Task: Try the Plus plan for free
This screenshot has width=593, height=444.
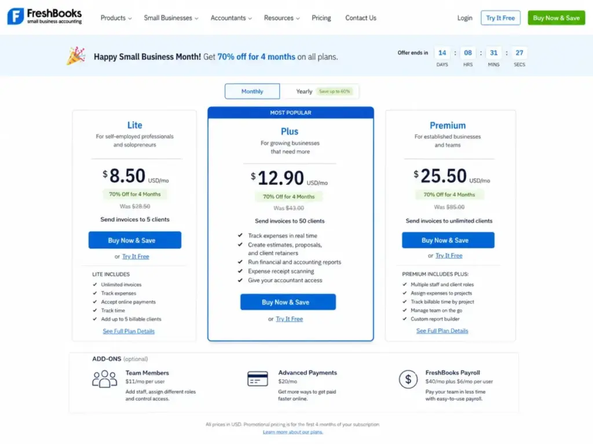Action: pyautogui.click(x=290, y=319)
